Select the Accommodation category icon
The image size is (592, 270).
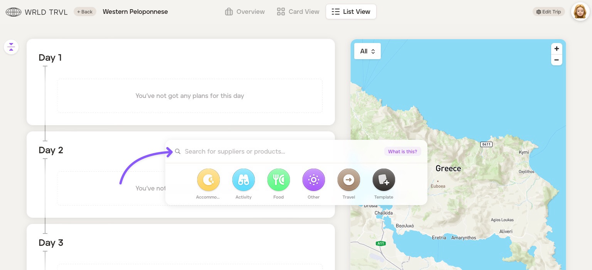208,180
